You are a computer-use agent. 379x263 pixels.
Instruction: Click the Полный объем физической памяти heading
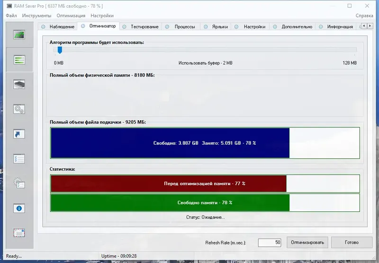[x=102, y=75]
